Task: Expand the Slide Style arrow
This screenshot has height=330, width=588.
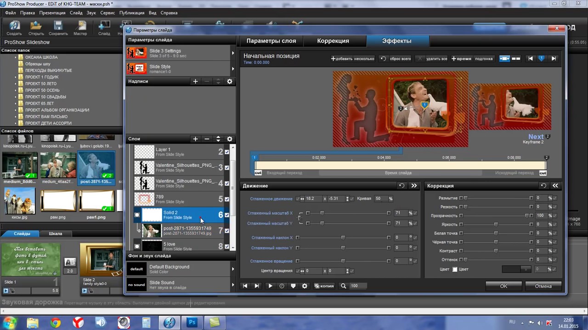Action: [x=233, y=69]
